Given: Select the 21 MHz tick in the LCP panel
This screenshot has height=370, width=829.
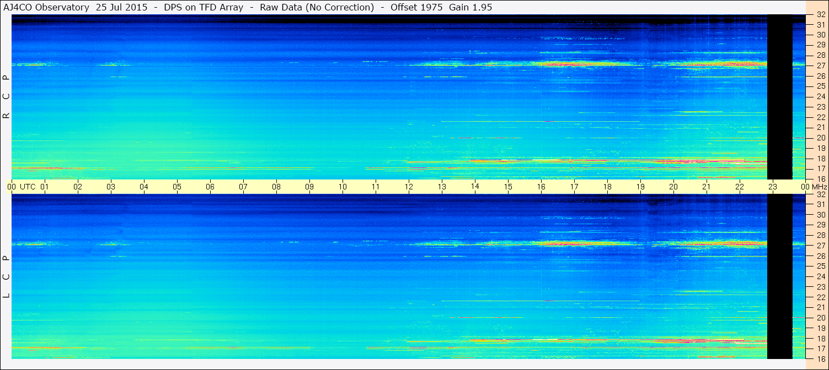Looking at the screenshot, I should 821,307.
